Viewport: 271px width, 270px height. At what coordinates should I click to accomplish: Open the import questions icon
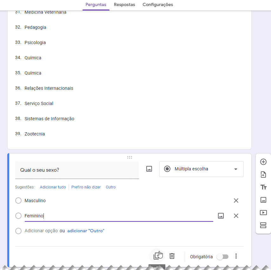[263, 175]
